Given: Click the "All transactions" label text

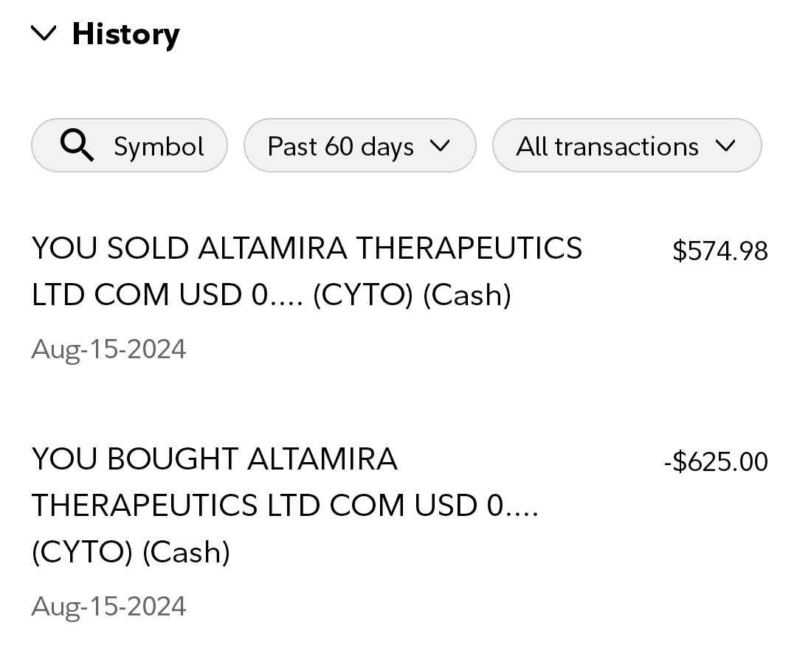Looking at the screenshot, I should (x=607, y=146).
